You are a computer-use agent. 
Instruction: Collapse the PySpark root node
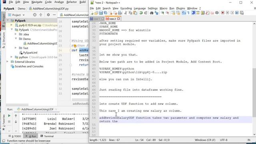[8, 20]
